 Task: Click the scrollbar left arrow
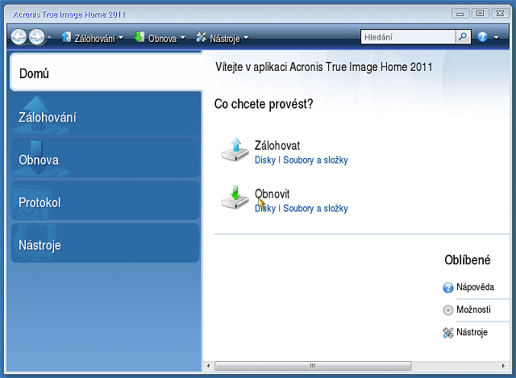point(208,366)
